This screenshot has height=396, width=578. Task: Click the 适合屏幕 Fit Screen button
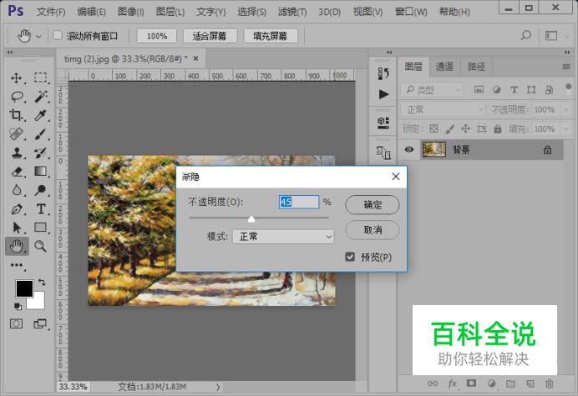[210, 36]
